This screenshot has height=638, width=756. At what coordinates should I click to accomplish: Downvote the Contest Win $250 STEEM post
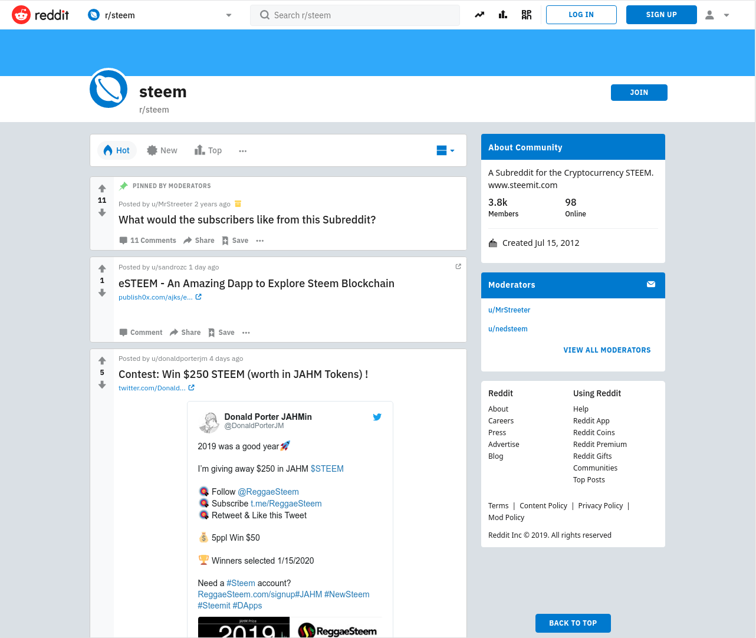[x=102, y=385]
